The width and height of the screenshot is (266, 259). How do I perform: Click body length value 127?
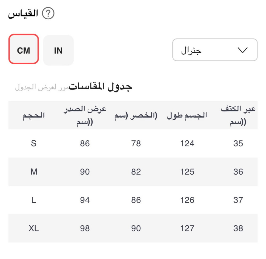(x=187, y=228)
